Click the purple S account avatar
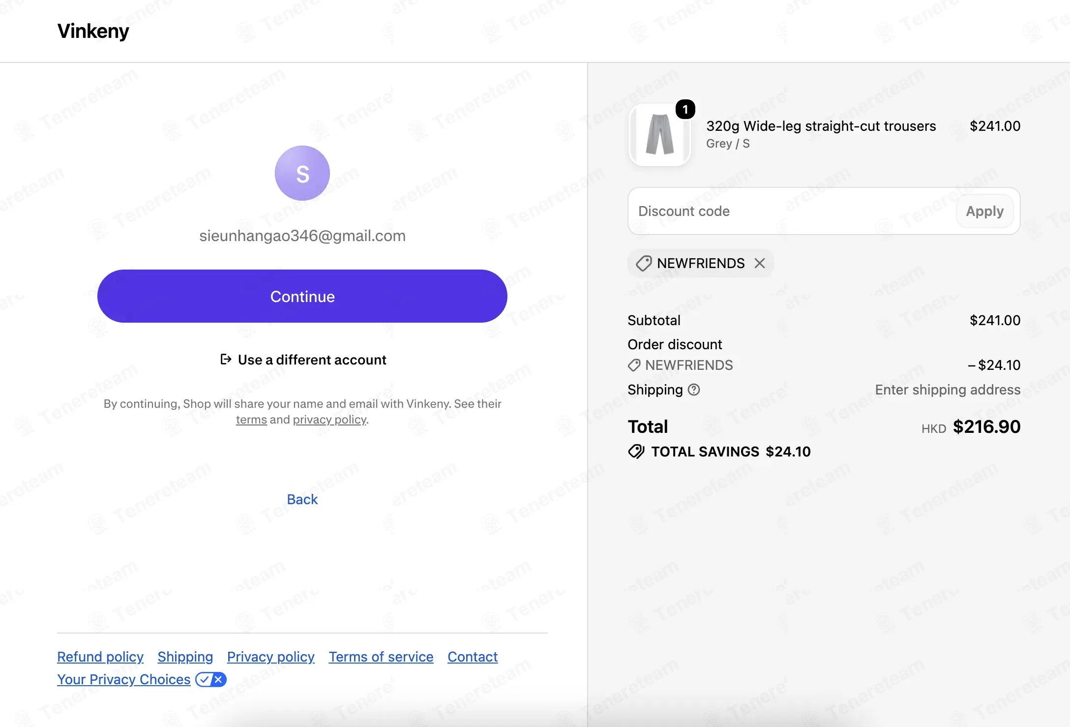The width and height of the screenshot is (1070, 727). (x=302, y=173)
